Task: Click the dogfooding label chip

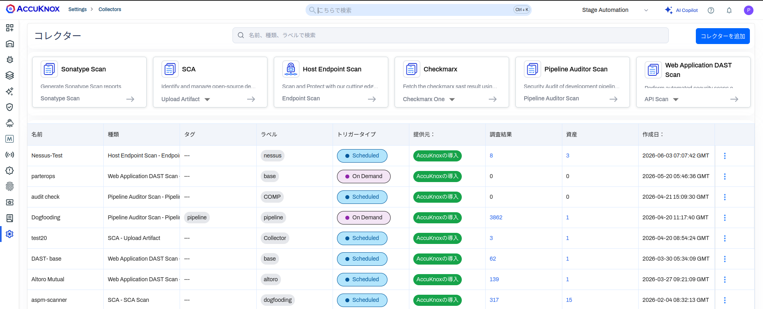Action: (x=278, y=300)
